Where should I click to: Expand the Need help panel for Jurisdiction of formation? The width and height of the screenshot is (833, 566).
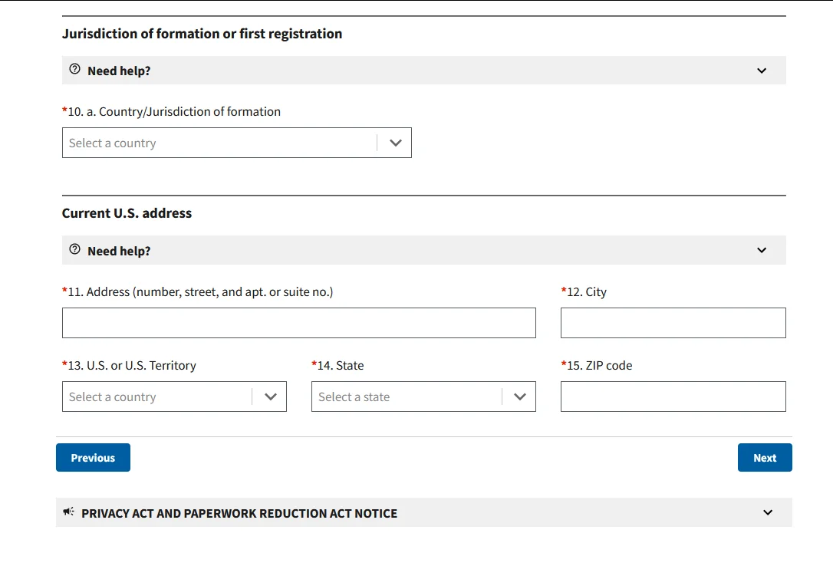point(424,70)
